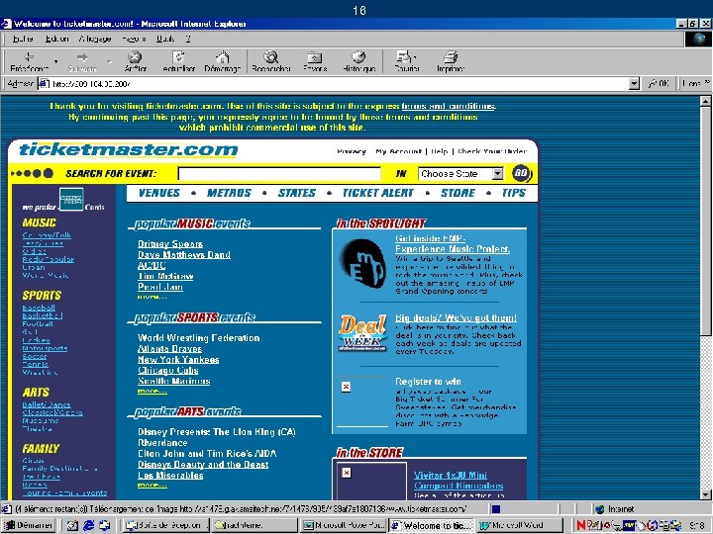Click the Chicago Cubs link
The height and width of the screenshot is (534, 713).
pos(167,371)
